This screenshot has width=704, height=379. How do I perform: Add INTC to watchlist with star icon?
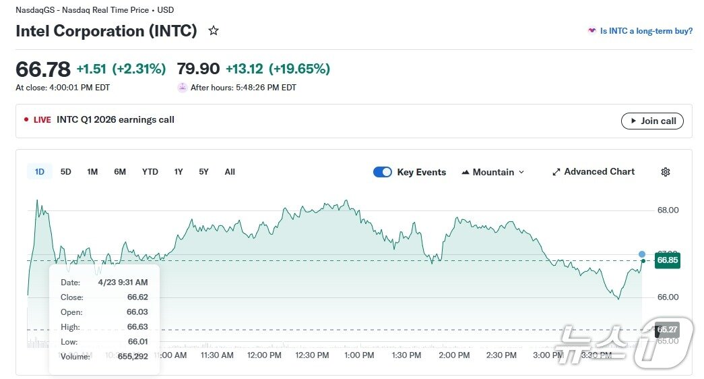tap(214, 31)
